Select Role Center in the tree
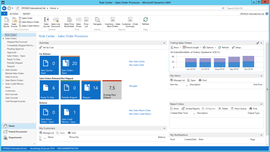The height and width of the screenshot is (152, 270). coord(11,35)
